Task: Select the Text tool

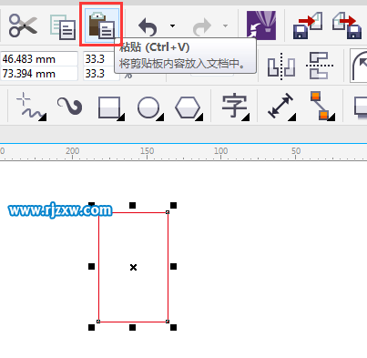Action: pos(236,107)
